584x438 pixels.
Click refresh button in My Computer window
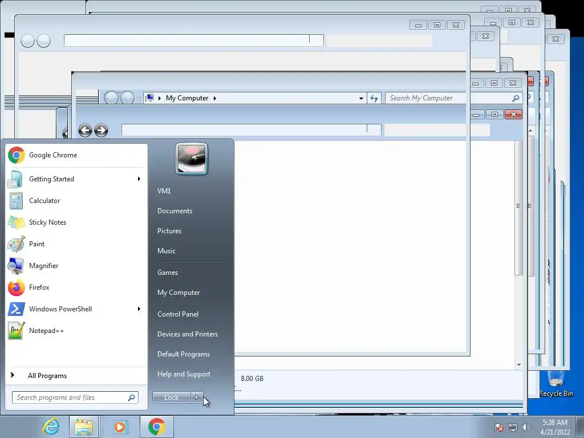coord(374,98)
